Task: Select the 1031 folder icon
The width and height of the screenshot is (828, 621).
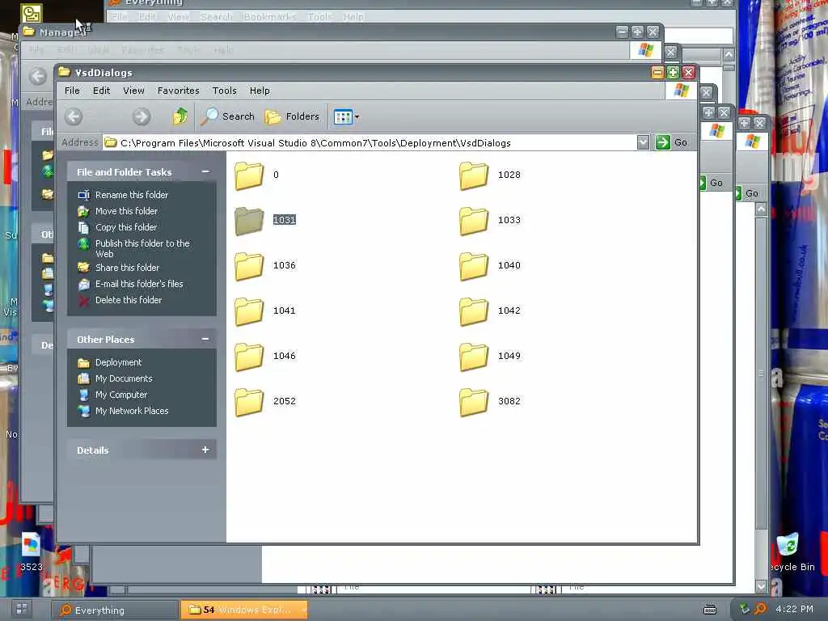Action: [249, 221]
